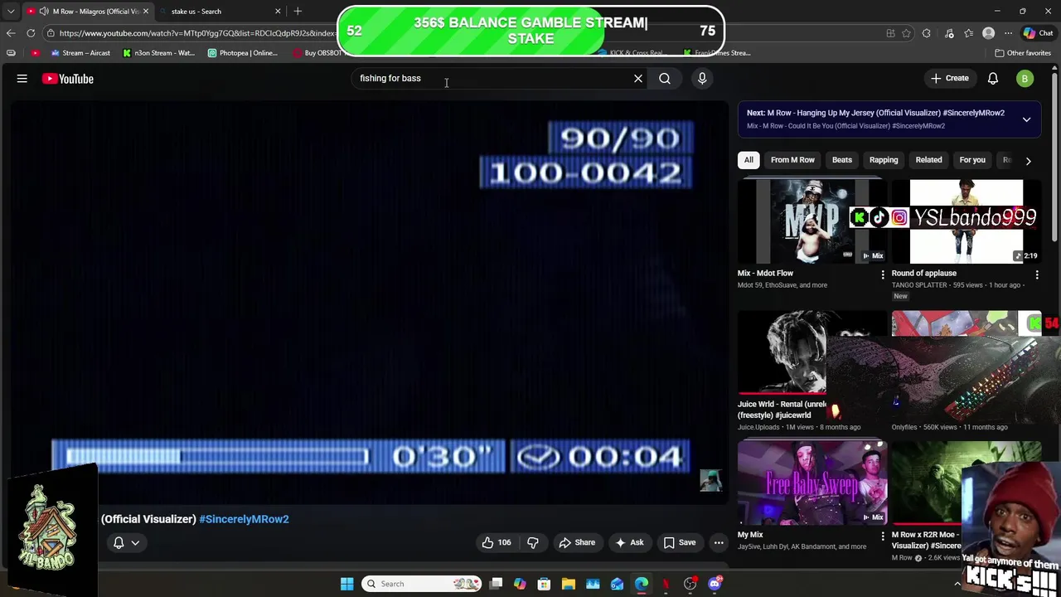Image resolution: width=1061 pixels, height=597 pixels.
Task: Open the Edge profile icon
Action: (988, 33)
